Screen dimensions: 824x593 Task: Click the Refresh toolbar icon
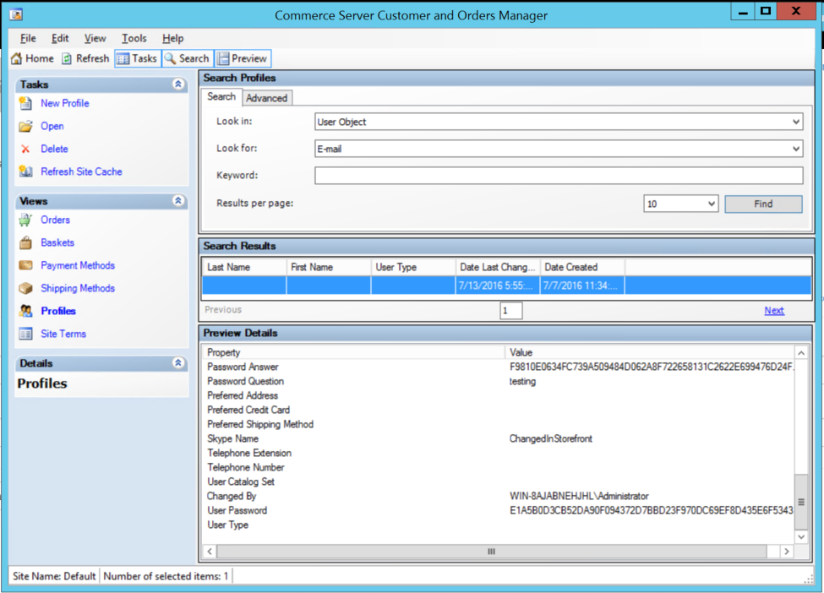pyautogui.click(x=67, y=59)
